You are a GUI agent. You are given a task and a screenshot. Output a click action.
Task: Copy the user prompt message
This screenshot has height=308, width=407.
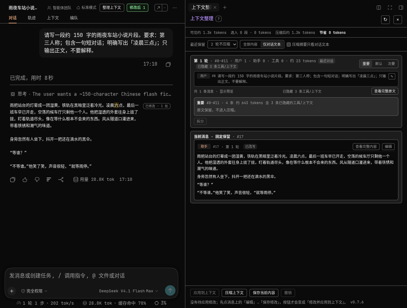pos(168,64)
